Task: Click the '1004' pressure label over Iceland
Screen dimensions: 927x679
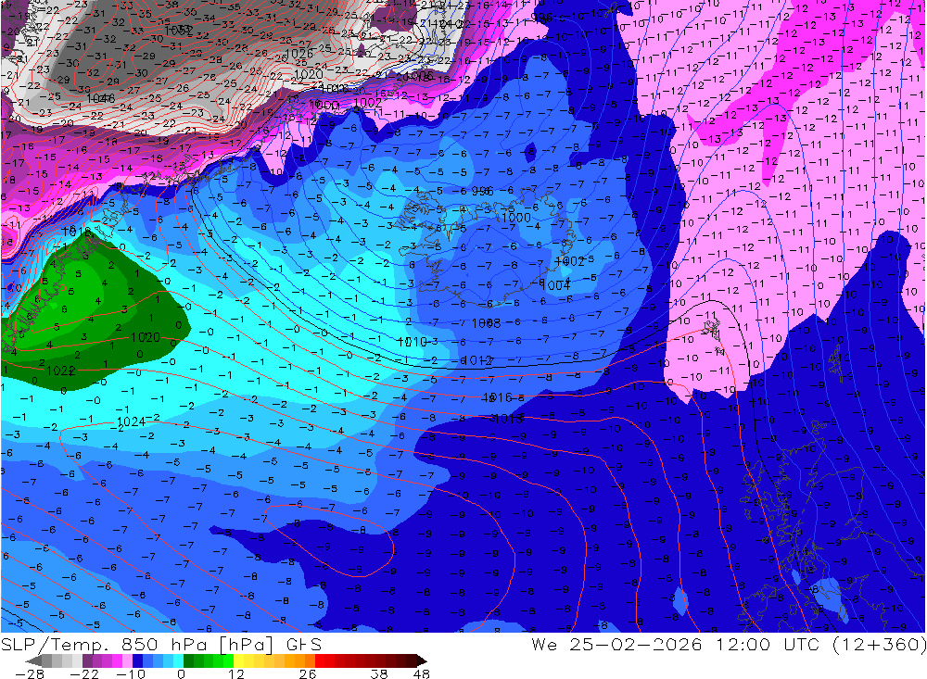Action: point(555,285)
